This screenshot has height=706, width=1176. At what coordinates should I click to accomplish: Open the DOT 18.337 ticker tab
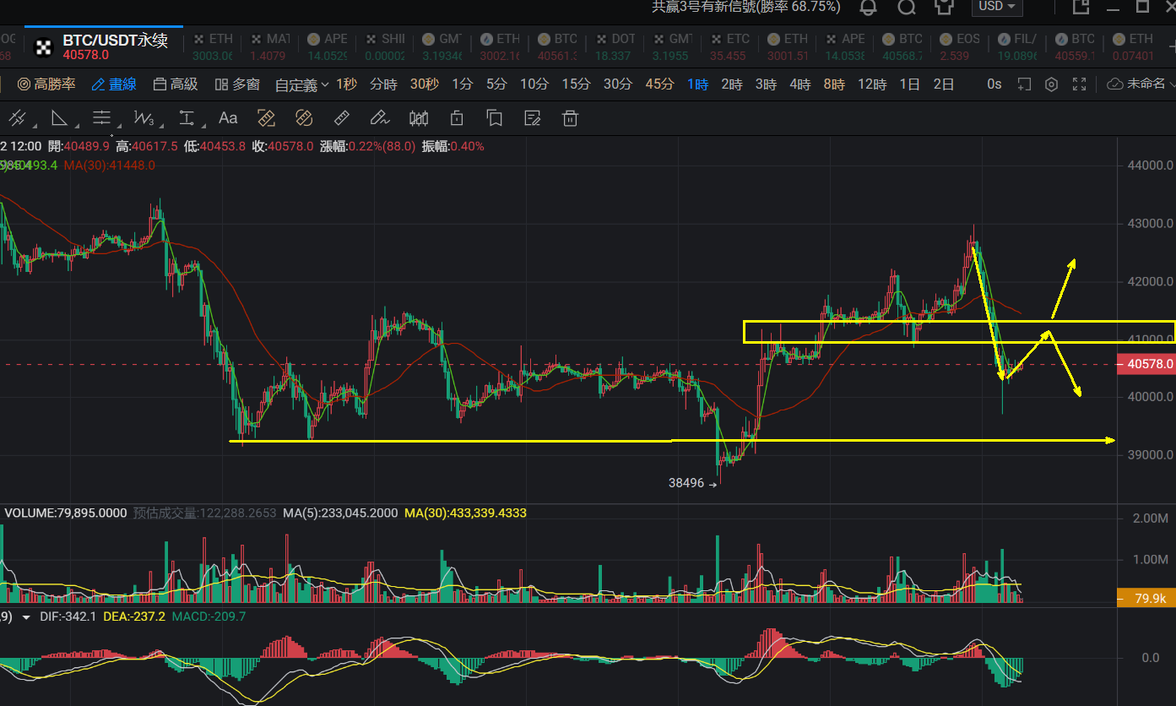tap(615, 47)
